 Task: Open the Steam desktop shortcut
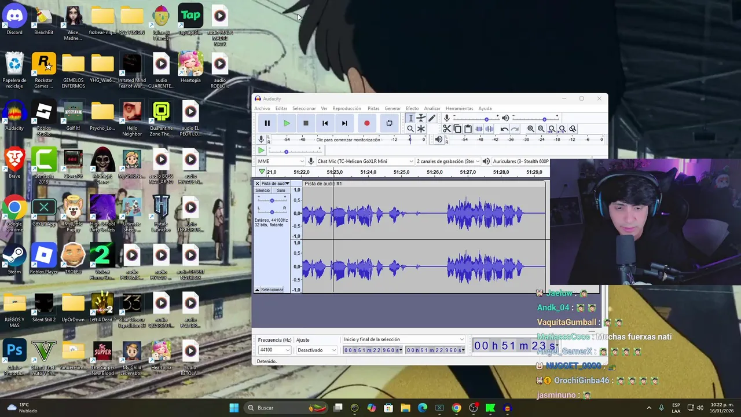(x=14, y=259)
